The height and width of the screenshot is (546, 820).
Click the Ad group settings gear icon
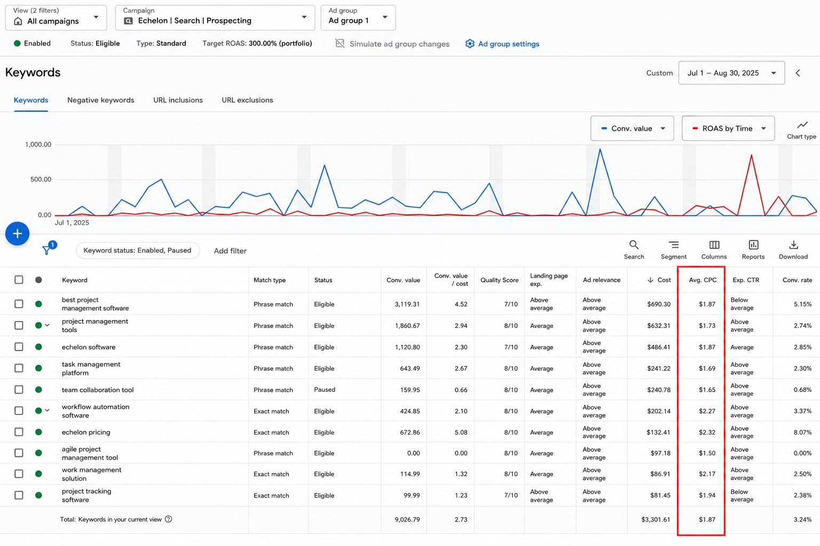click(470, 44)
